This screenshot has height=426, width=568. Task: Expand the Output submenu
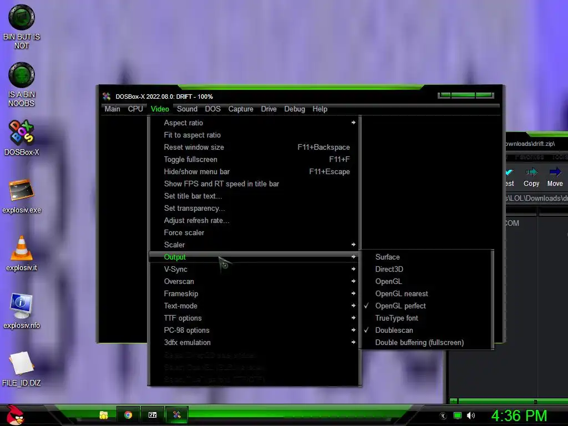(x=254, y=257)
